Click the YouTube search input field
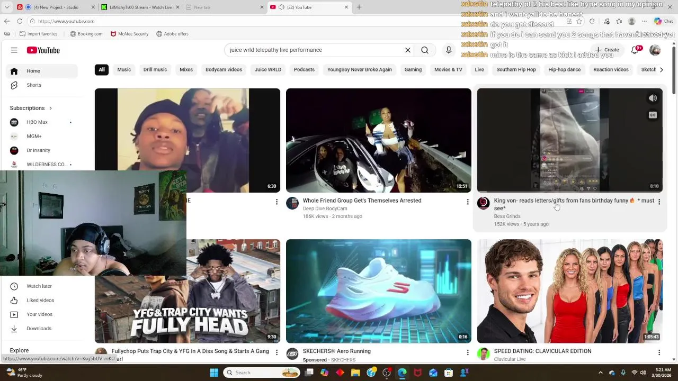The width and height of the screenshot is (678, 381). point(315,50)
